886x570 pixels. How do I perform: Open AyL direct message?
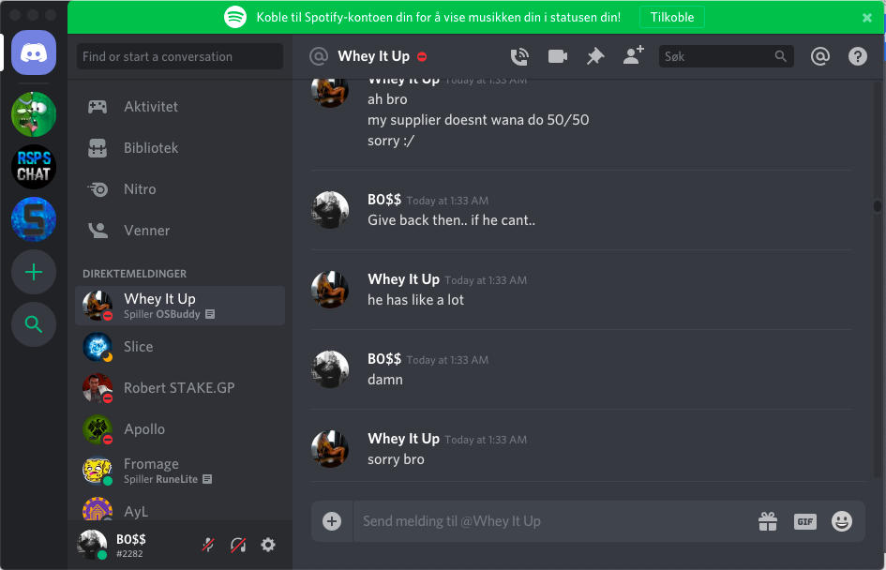click(180, 508)
